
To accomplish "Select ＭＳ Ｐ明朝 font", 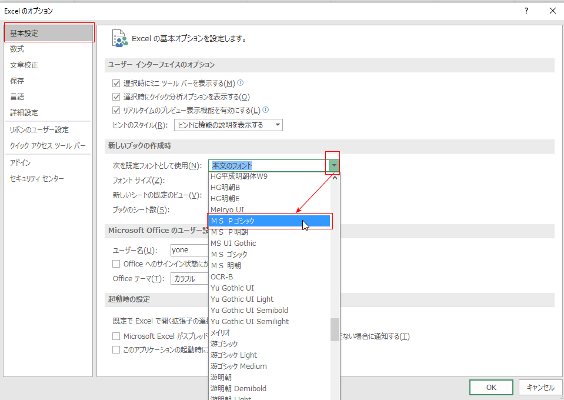I will pos(269,232).
